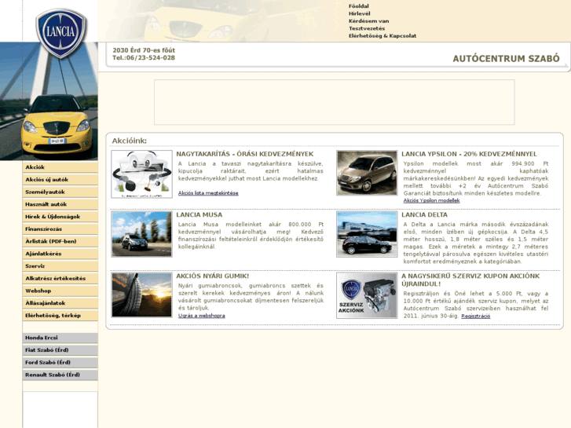The height and width of the screenshot is (428, 571).
Task: Follow the Akciós Ypsilon modellek link
Action: click(x=431, y=201)
